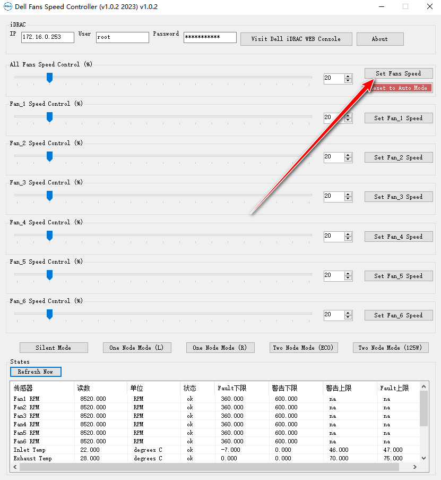Viewport: 441px width, 480px height.
Task: Click the Dell logo icon in title bar
Action: [7, 6]
